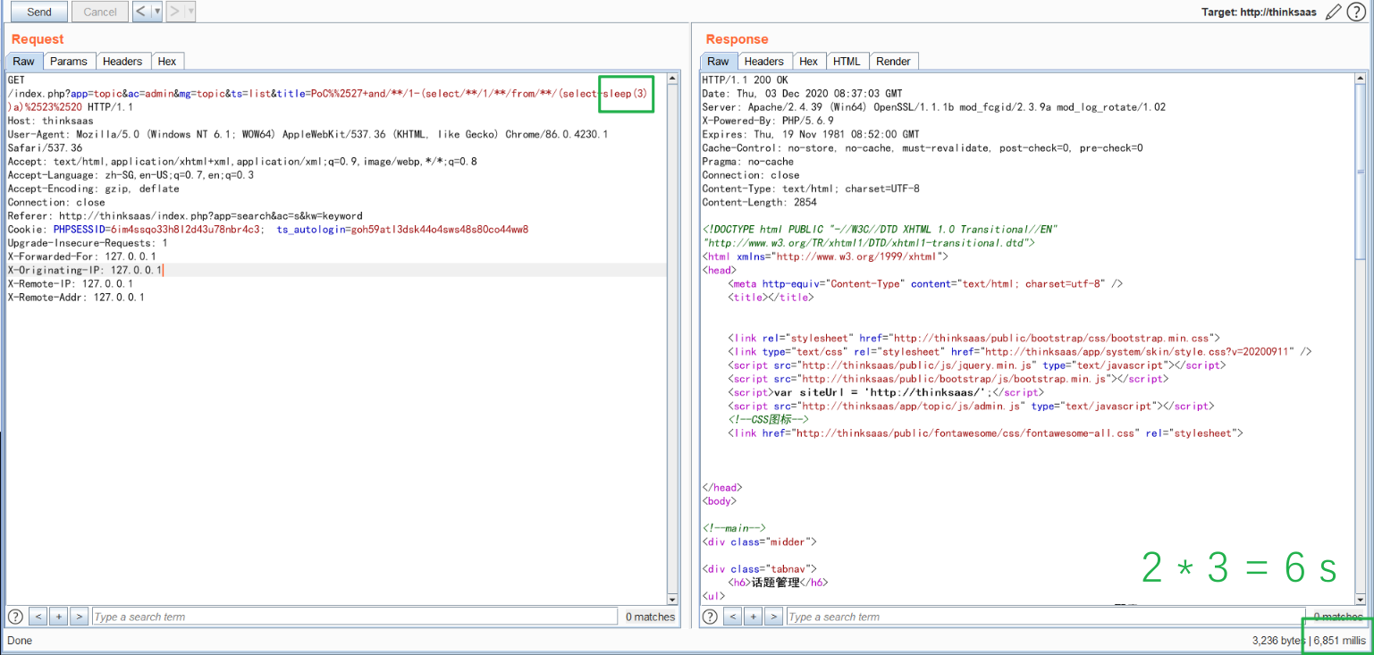Switch to the Response Hex tab

[809, 62]
